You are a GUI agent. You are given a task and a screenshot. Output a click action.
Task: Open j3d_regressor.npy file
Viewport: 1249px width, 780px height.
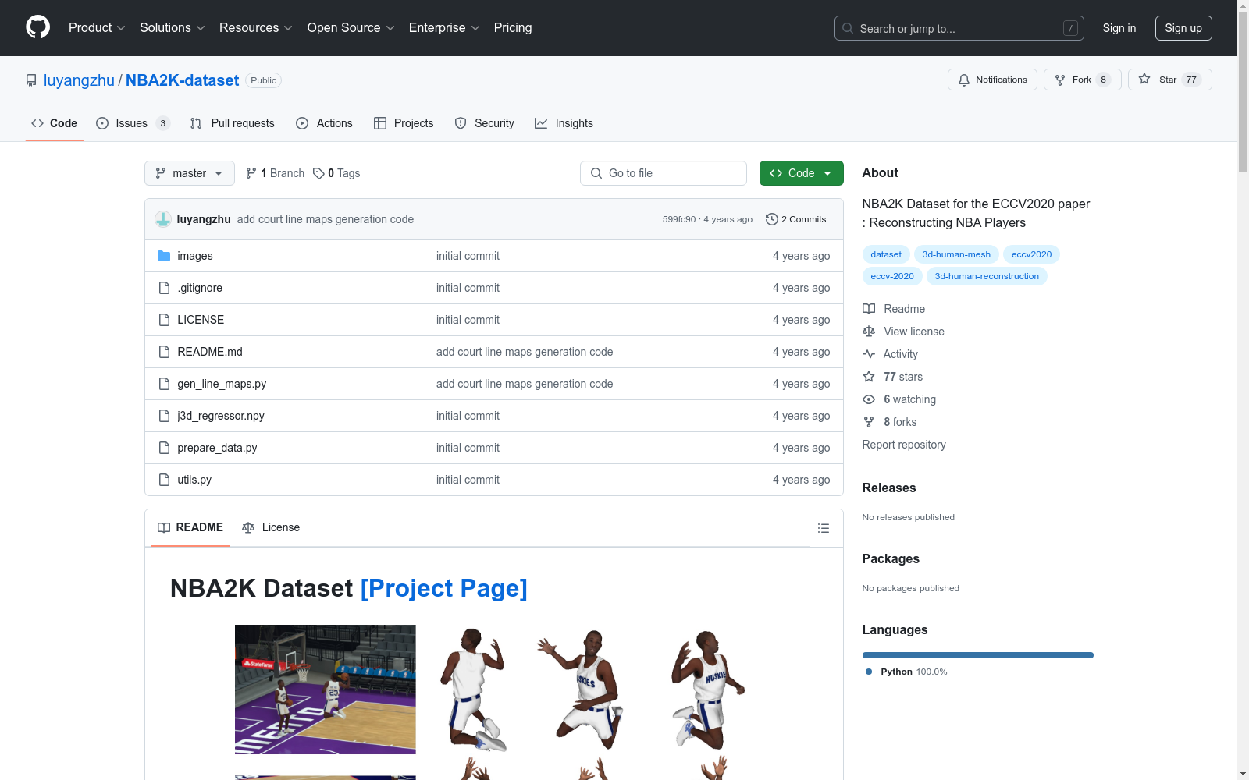[x=221, y=416]
